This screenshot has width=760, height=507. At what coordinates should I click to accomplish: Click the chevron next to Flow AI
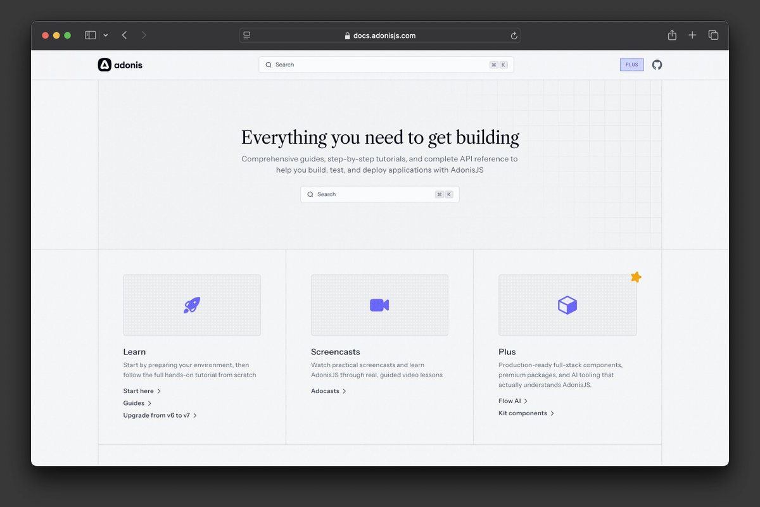point(526,401)
